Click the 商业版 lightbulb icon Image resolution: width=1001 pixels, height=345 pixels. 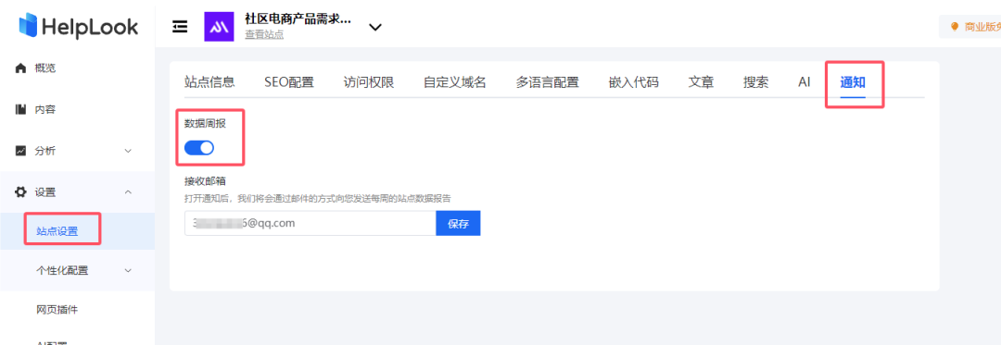(x=955, y=27)
